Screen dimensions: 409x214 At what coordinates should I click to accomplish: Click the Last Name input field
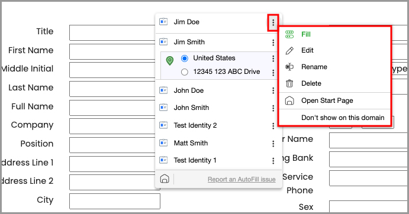point(112,89)
